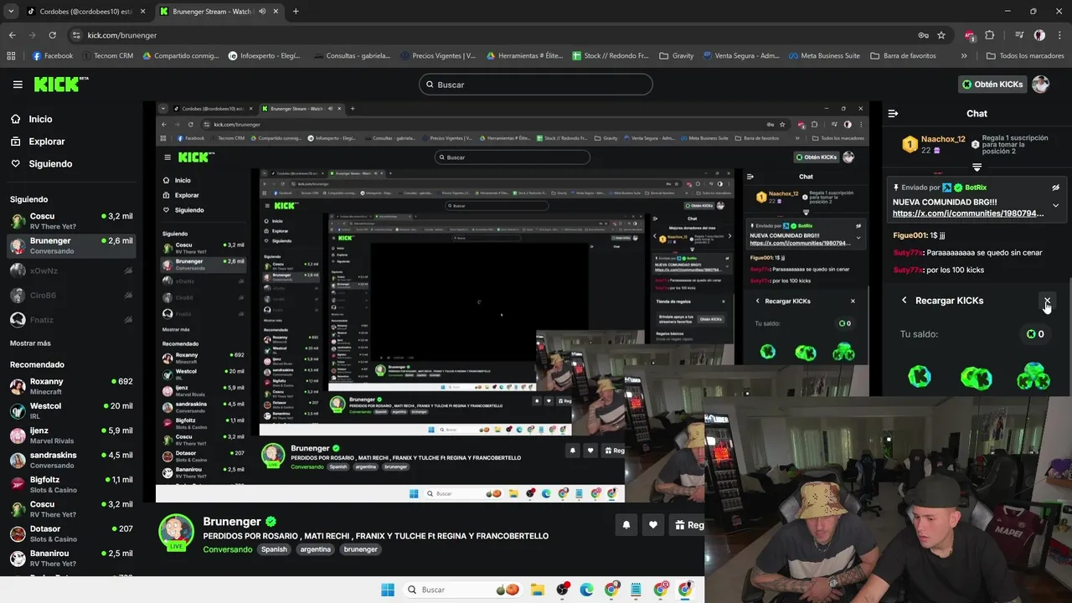The height and width of the screenshot is (603, 1072).
Task: Click username Figue001 in chat
Action: point(910,235)
